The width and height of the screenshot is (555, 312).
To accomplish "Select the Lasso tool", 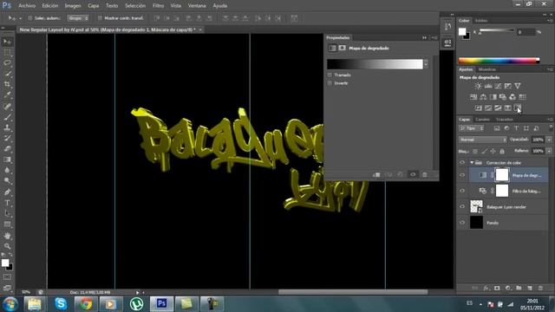I will 7,63.
